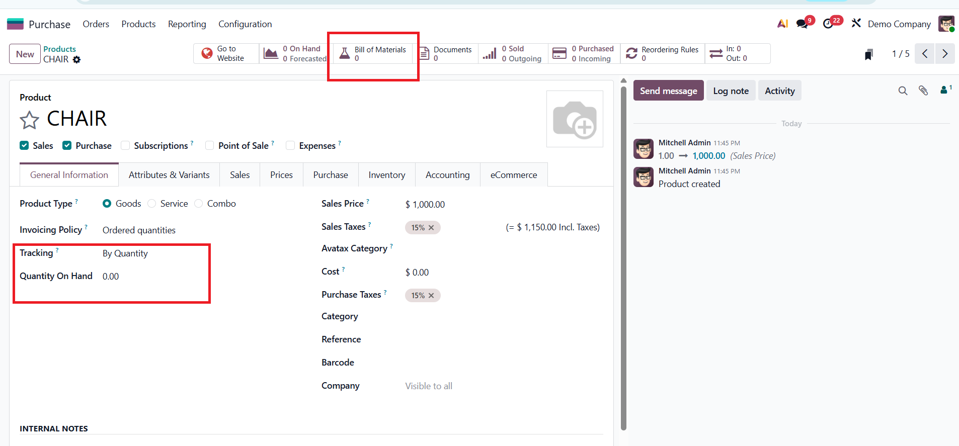The width and height of the screenshot is (959, 446).
Task: Open the Tracking dropdown set to By Quantity
Action: coord(125,253)
